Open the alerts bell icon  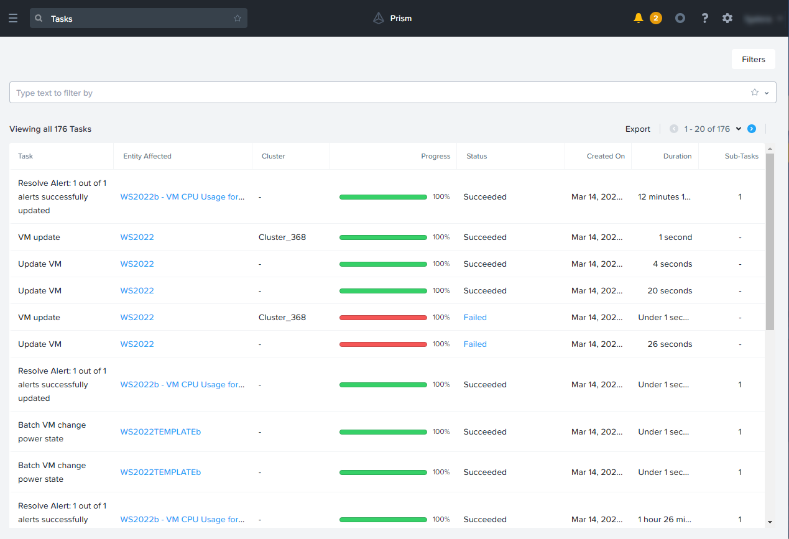coord(638,19)
